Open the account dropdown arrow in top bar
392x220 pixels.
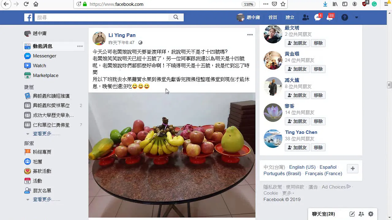pyautogui.click(x=356, y=17)
